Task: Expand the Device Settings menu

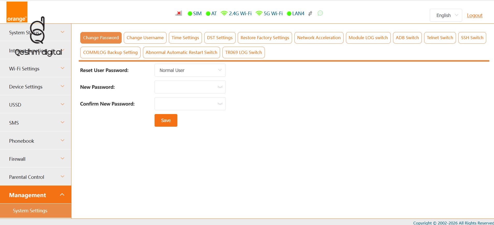Action: coord(36,87)
